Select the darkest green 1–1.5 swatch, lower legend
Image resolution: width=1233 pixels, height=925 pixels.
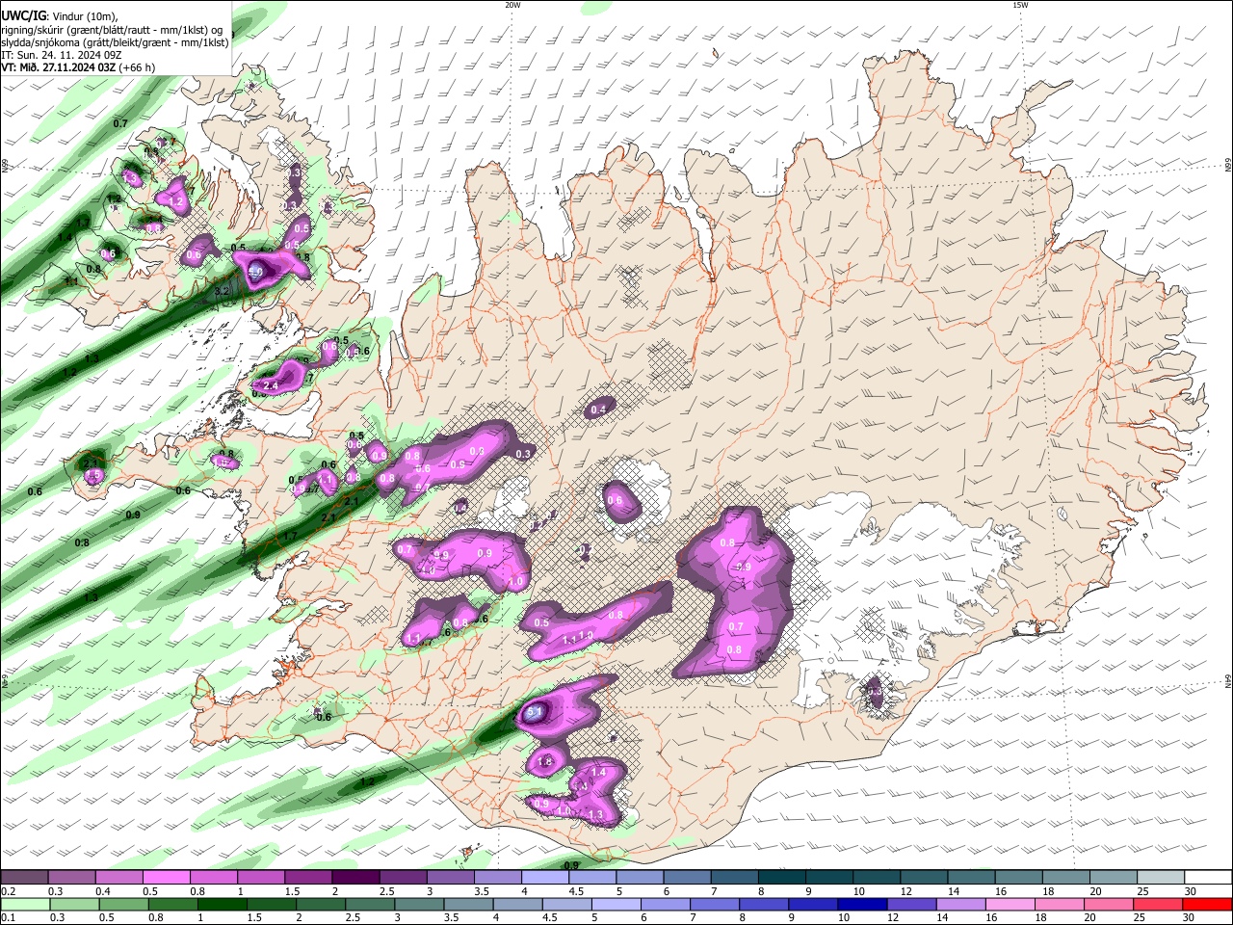(x=221, y=905)
